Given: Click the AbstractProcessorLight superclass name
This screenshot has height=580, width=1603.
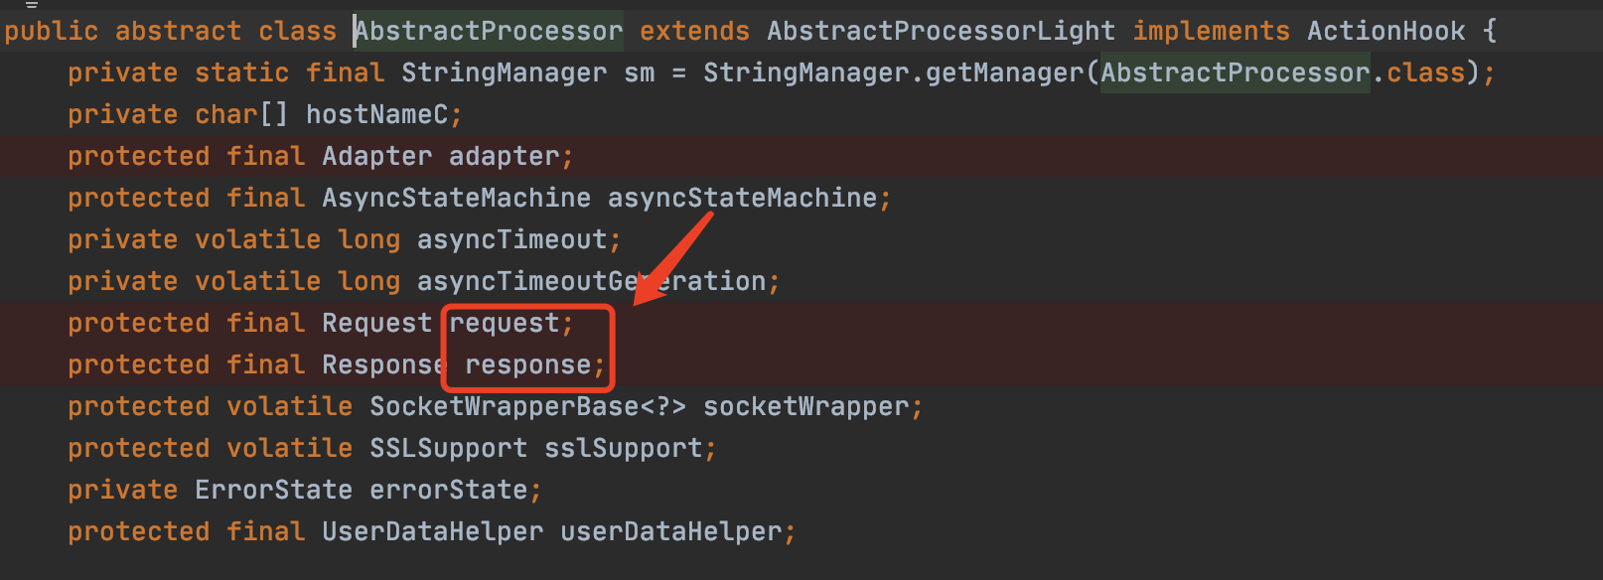Looking at the screenshot, I should [x=940, y=32].
